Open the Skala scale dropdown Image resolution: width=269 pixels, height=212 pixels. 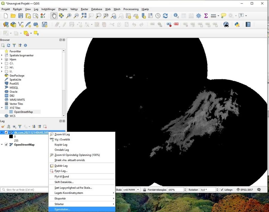(138, 190)
